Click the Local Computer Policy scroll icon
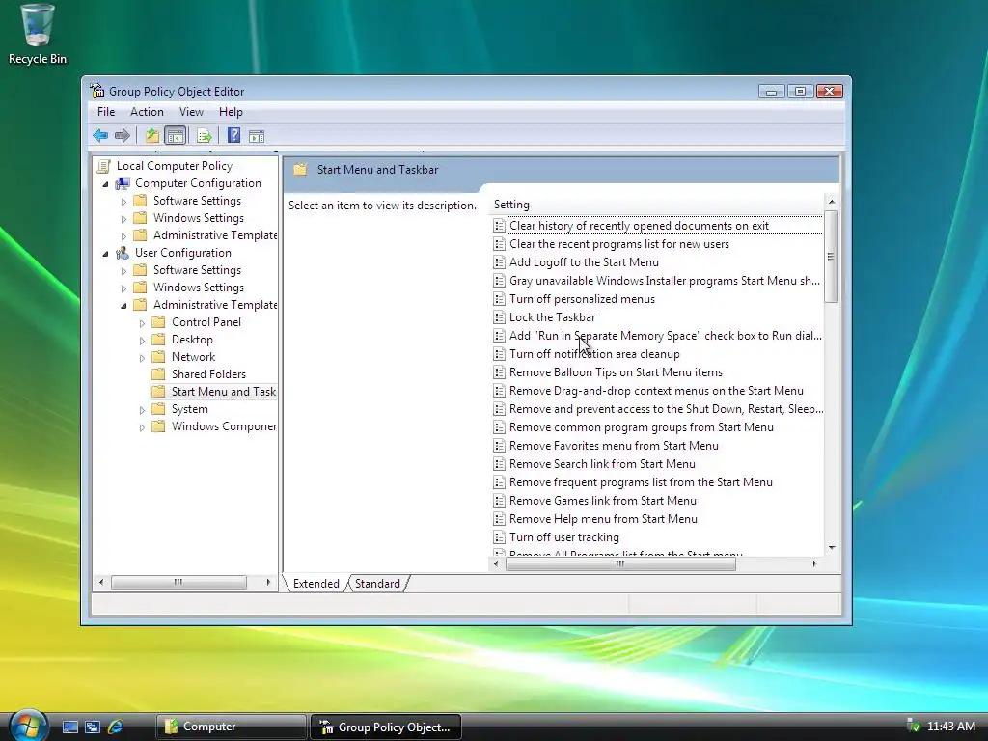This screenshot has height=741, width=988. 104,166
